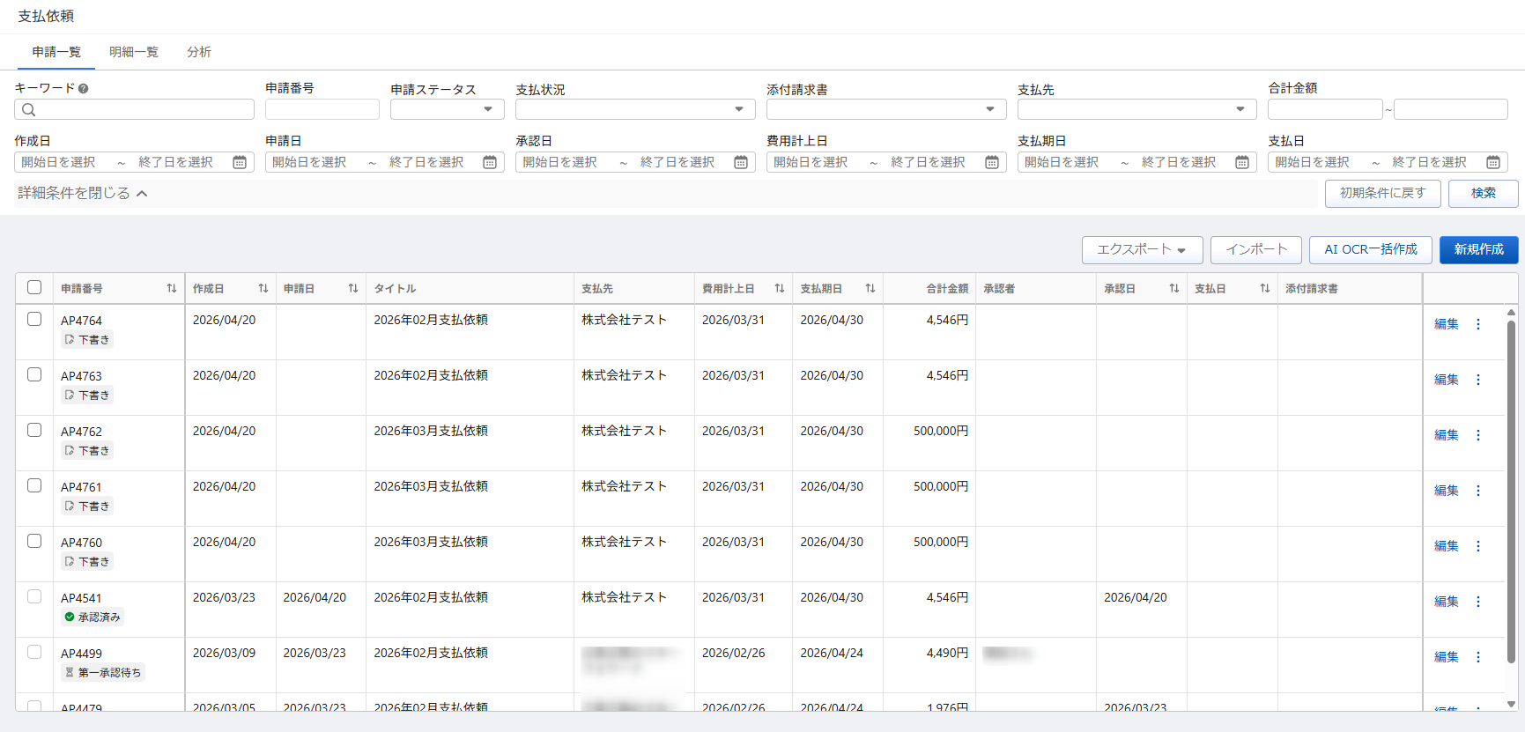Open the 支払日 filter calendar icon
1525x732 pixels.
click(x=1493, y=162)
